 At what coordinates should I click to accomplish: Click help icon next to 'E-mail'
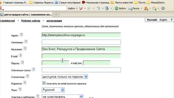(x=20, y=56)
